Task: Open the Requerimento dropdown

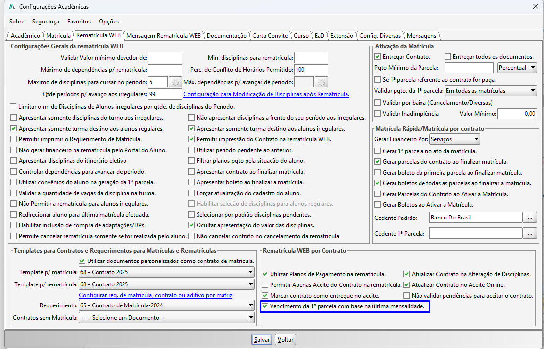Action: (167, 305)
